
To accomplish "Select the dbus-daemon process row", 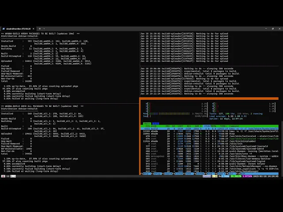I will [x=210, y=156].
